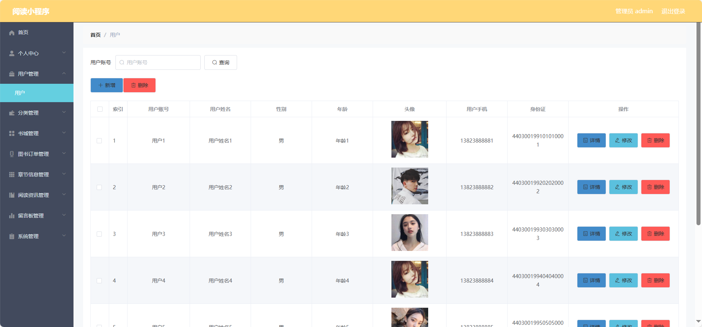Click the person icon beside 个人中心
This screenshot has width=702, height=327.
(x=12, y=53)
